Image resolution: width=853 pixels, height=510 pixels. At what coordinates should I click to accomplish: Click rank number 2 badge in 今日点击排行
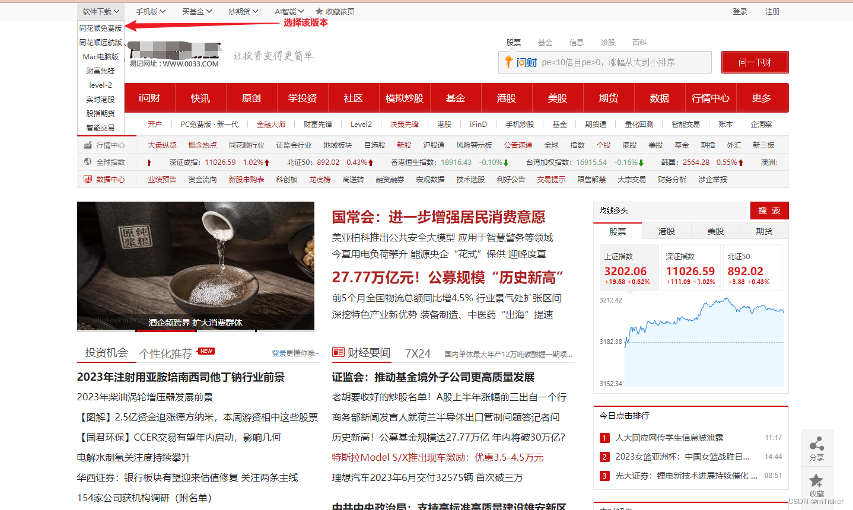(604, 457)
